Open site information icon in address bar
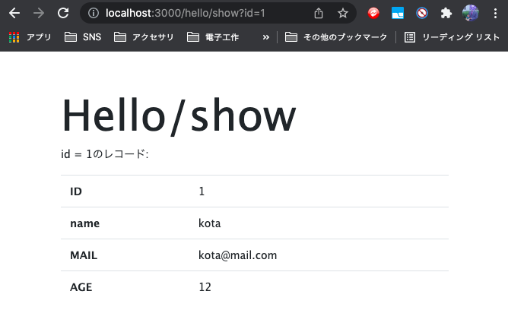508x329 pixels. click(94, 13)
